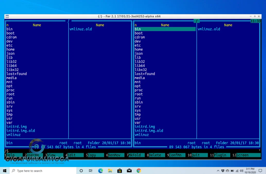Viewport: 266px width, 174px height.
Task: Select sys folder in right panel
Action: click(x=138, y=110)
